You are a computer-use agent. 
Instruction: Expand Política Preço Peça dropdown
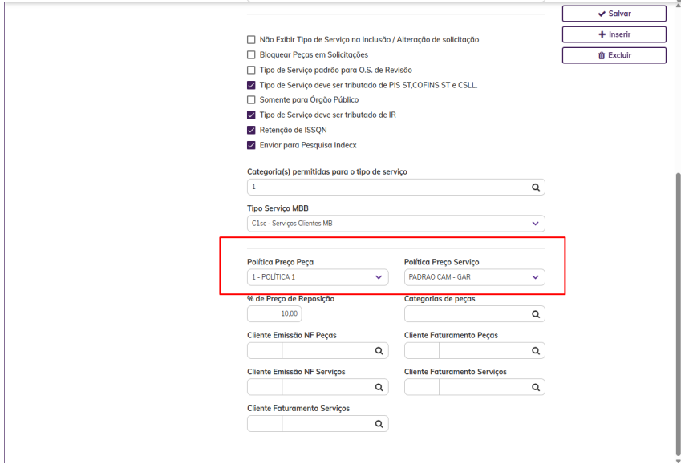point(317,277)
